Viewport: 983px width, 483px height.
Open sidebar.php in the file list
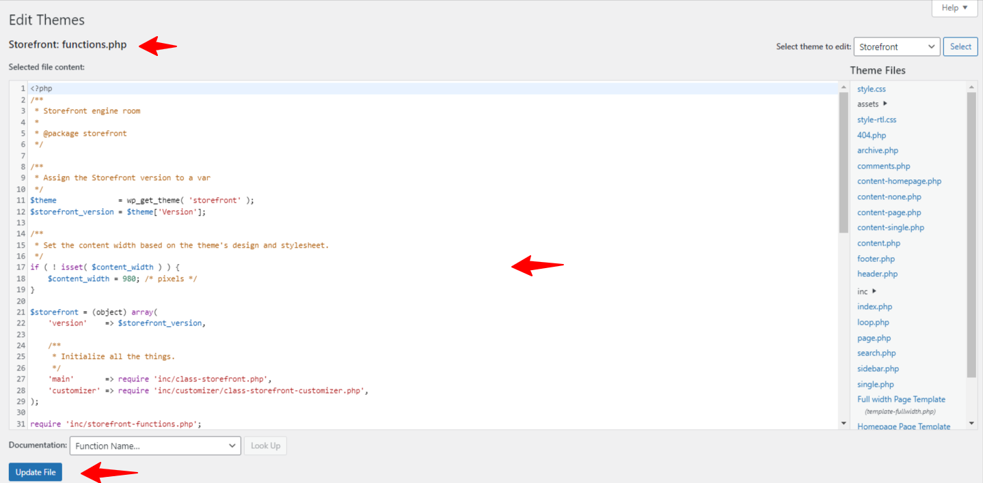[x=878, y=368]
